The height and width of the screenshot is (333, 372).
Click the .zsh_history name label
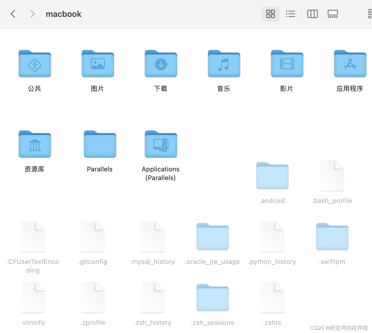click(153, 323)
